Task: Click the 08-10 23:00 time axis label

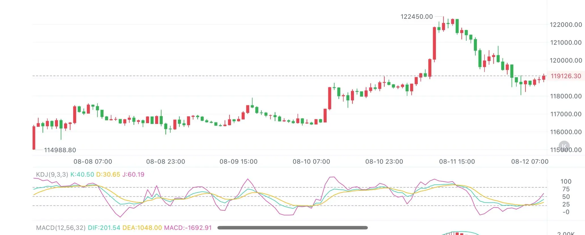Action: pos(384,161)
